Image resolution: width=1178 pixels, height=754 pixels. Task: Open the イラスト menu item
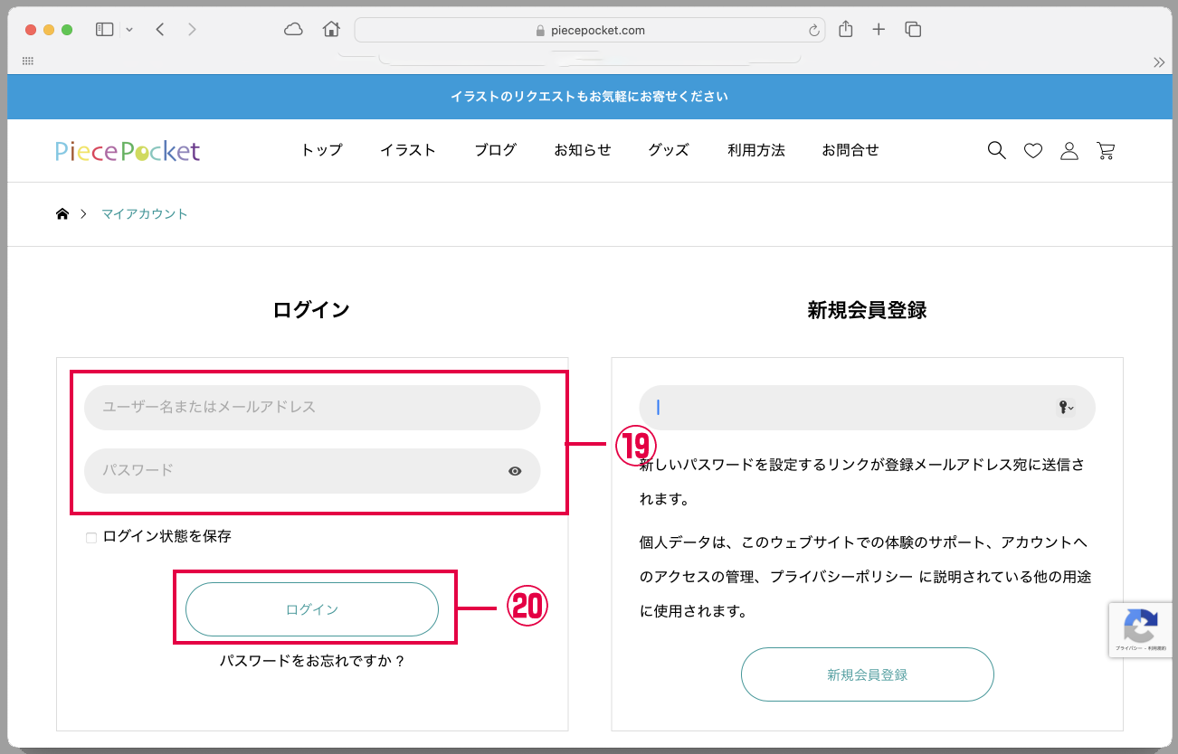[408, 151]
